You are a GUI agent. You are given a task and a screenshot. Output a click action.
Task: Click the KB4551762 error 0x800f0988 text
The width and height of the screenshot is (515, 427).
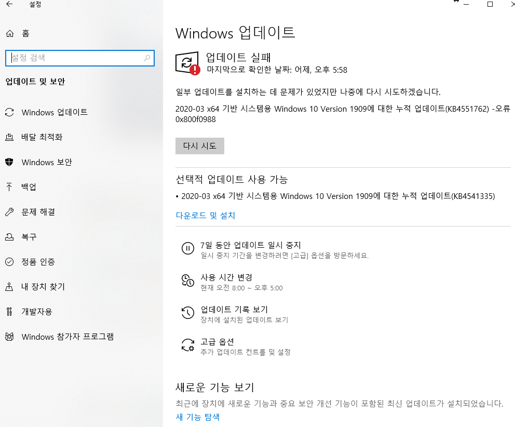coord(343,114)
